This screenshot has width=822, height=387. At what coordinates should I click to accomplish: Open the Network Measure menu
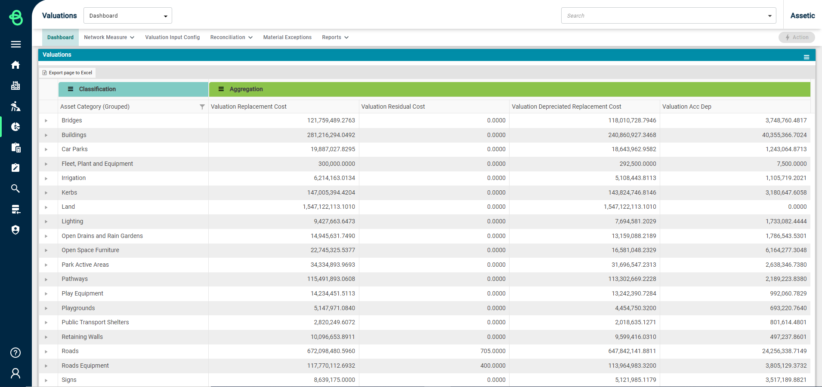coord(109,37)
